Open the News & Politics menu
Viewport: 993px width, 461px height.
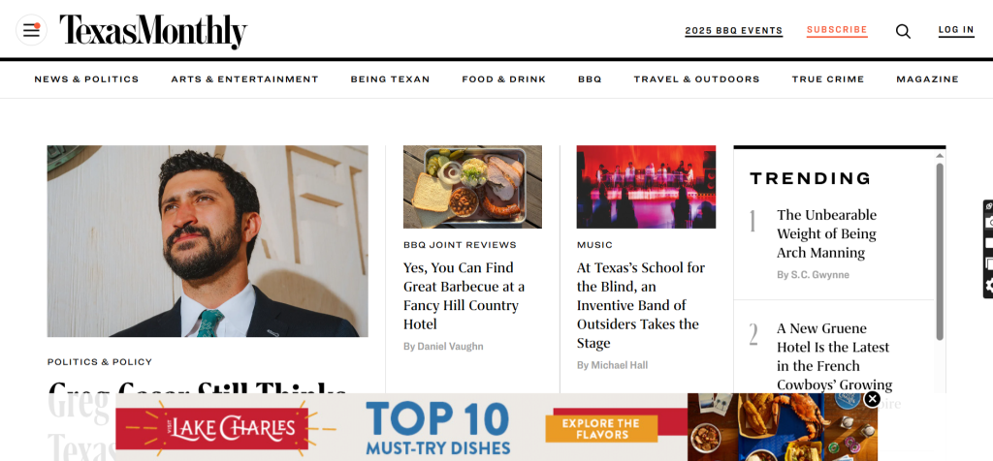pos(86,79)
